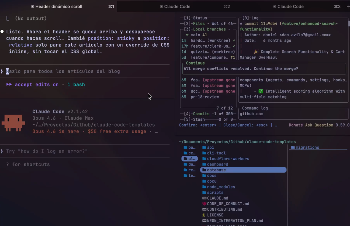Click the Claude Code pixel-crab logo
This screenshot has height=226, width=350.
14,123
